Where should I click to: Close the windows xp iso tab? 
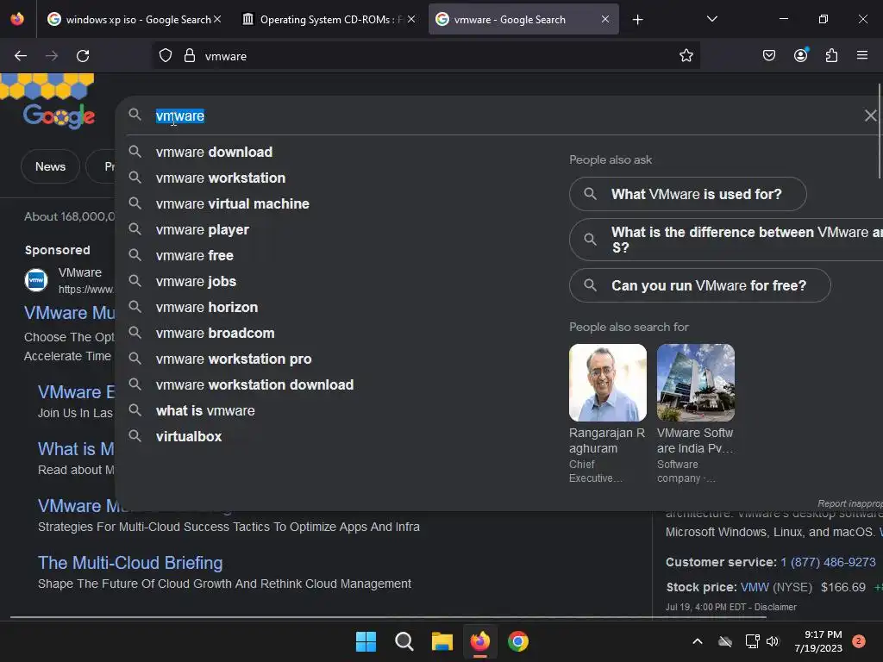pyautogui.click(x=217, y=19)
